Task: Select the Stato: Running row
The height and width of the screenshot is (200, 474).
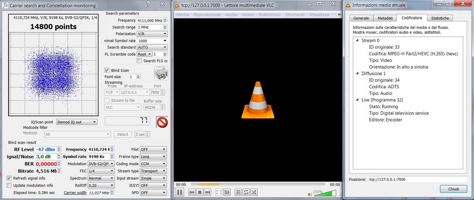Action: point(383,107)
